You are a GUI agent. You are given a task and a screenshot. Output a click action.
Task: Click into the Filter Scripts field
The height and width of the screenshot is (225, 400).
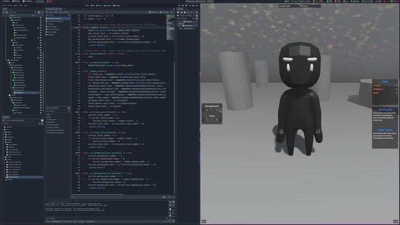click(x=57, y=15)
